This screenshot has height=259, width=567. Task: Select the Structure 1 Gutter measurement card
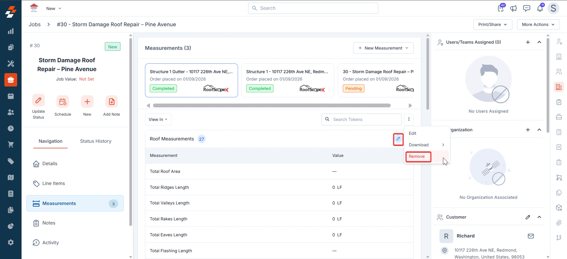point(191,80)
